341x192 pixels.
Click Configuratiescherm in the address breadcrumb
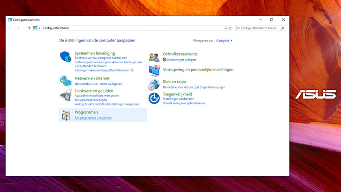click(56, 28)
